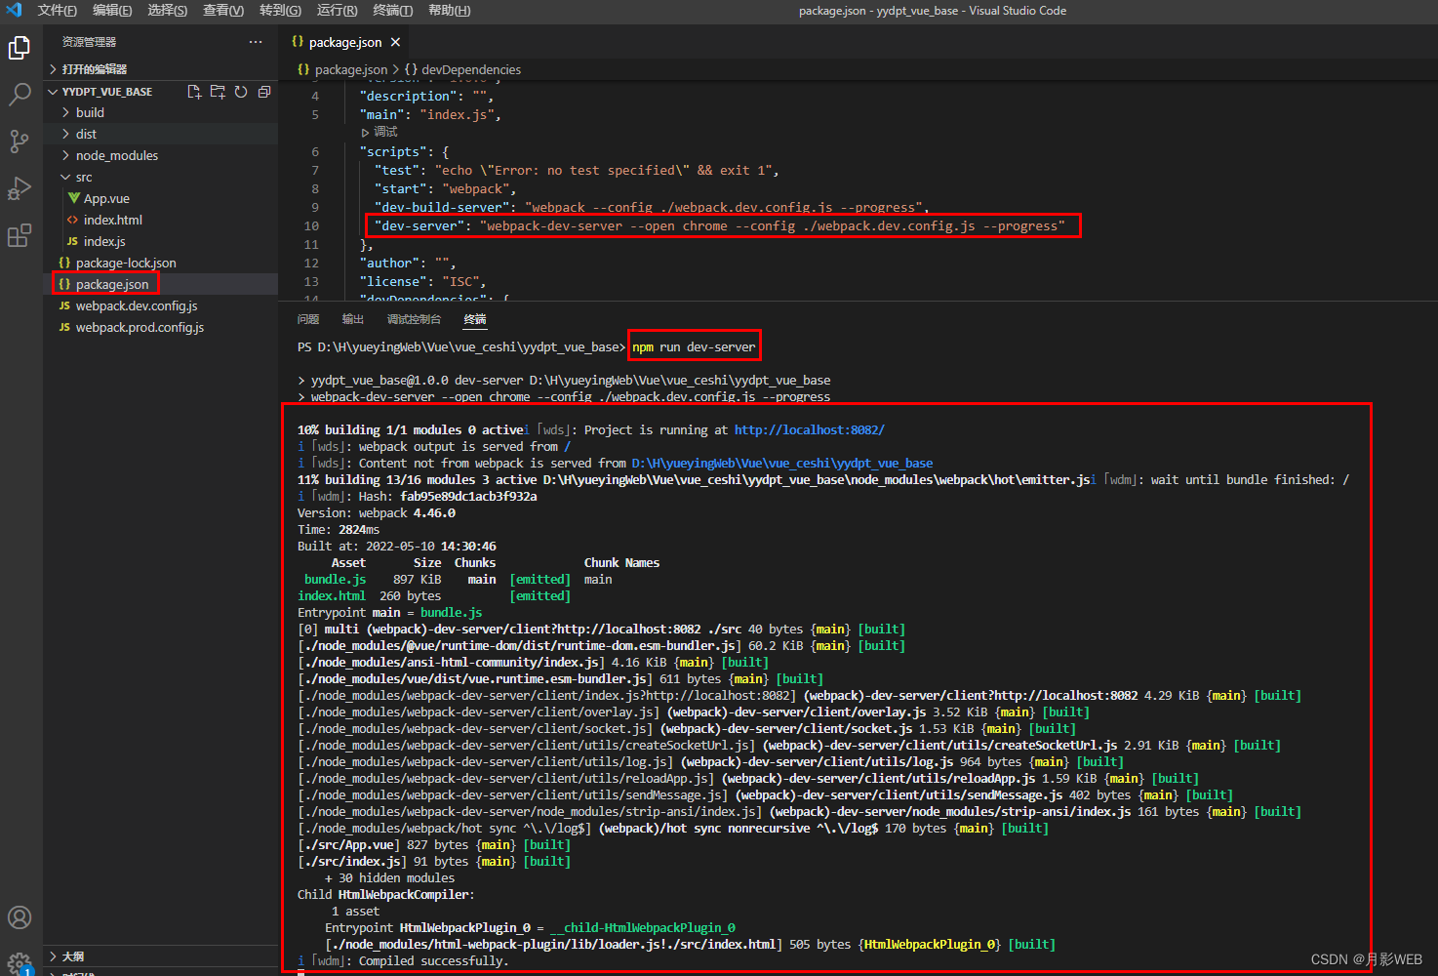Open the 查看(V) menu

[223, 10]
